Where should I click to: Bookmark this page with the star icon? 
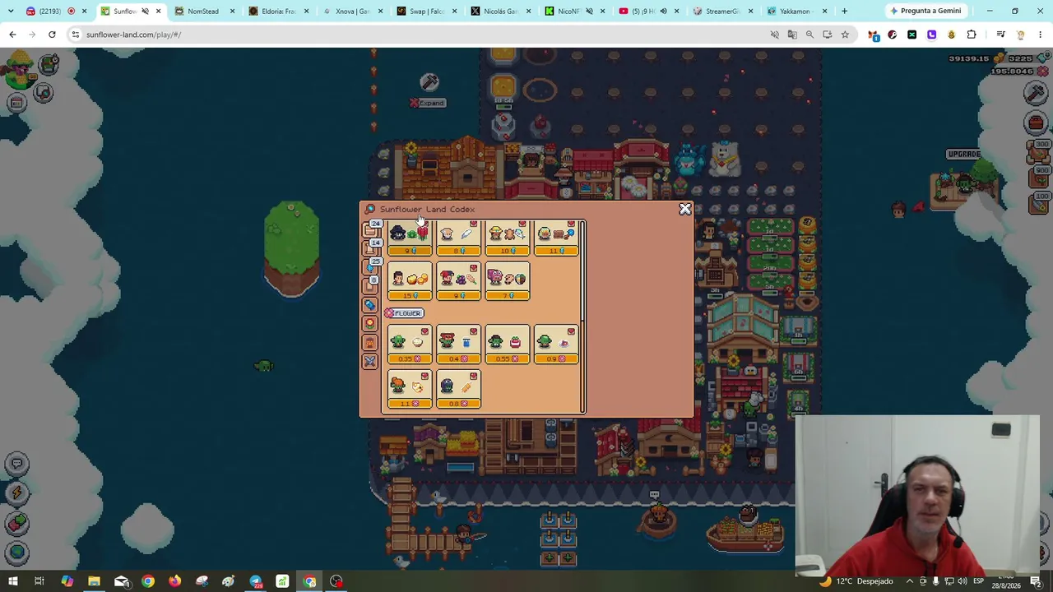point(845,35)
